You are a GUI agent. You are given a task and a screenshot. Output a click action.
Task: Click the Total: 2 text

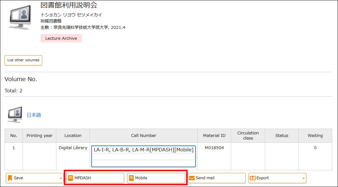click(14, 91)
